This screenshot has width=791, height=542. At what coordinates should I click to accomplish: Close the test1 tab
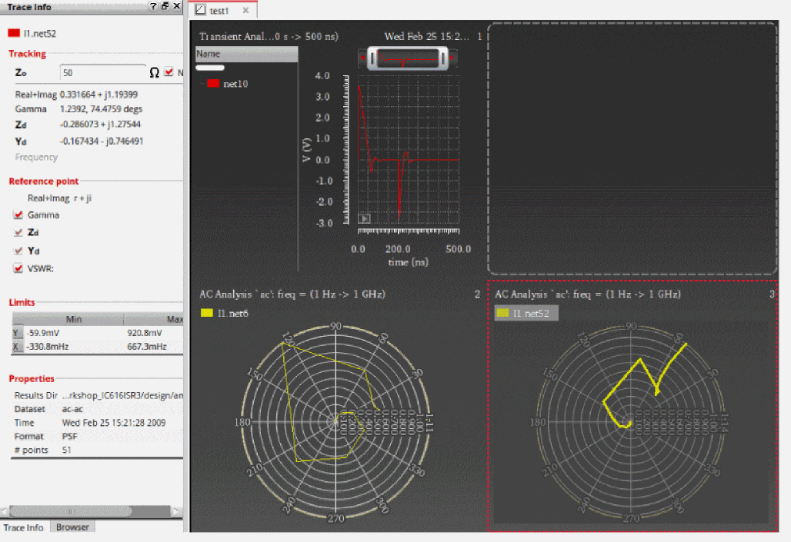(245, 11)
